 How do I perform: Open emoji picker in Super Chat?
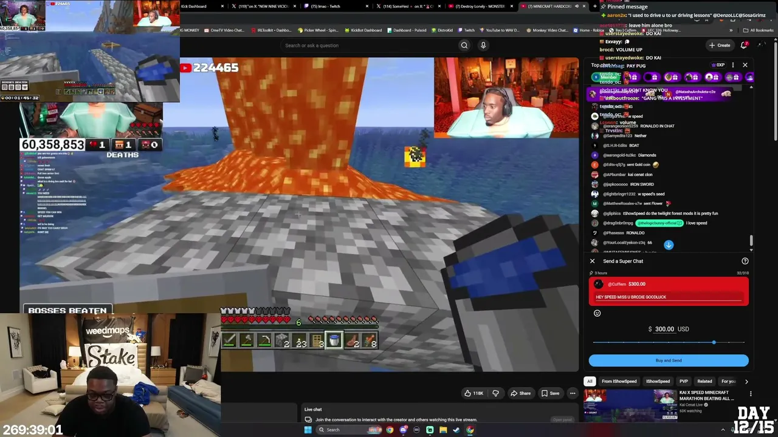(597, 313)
